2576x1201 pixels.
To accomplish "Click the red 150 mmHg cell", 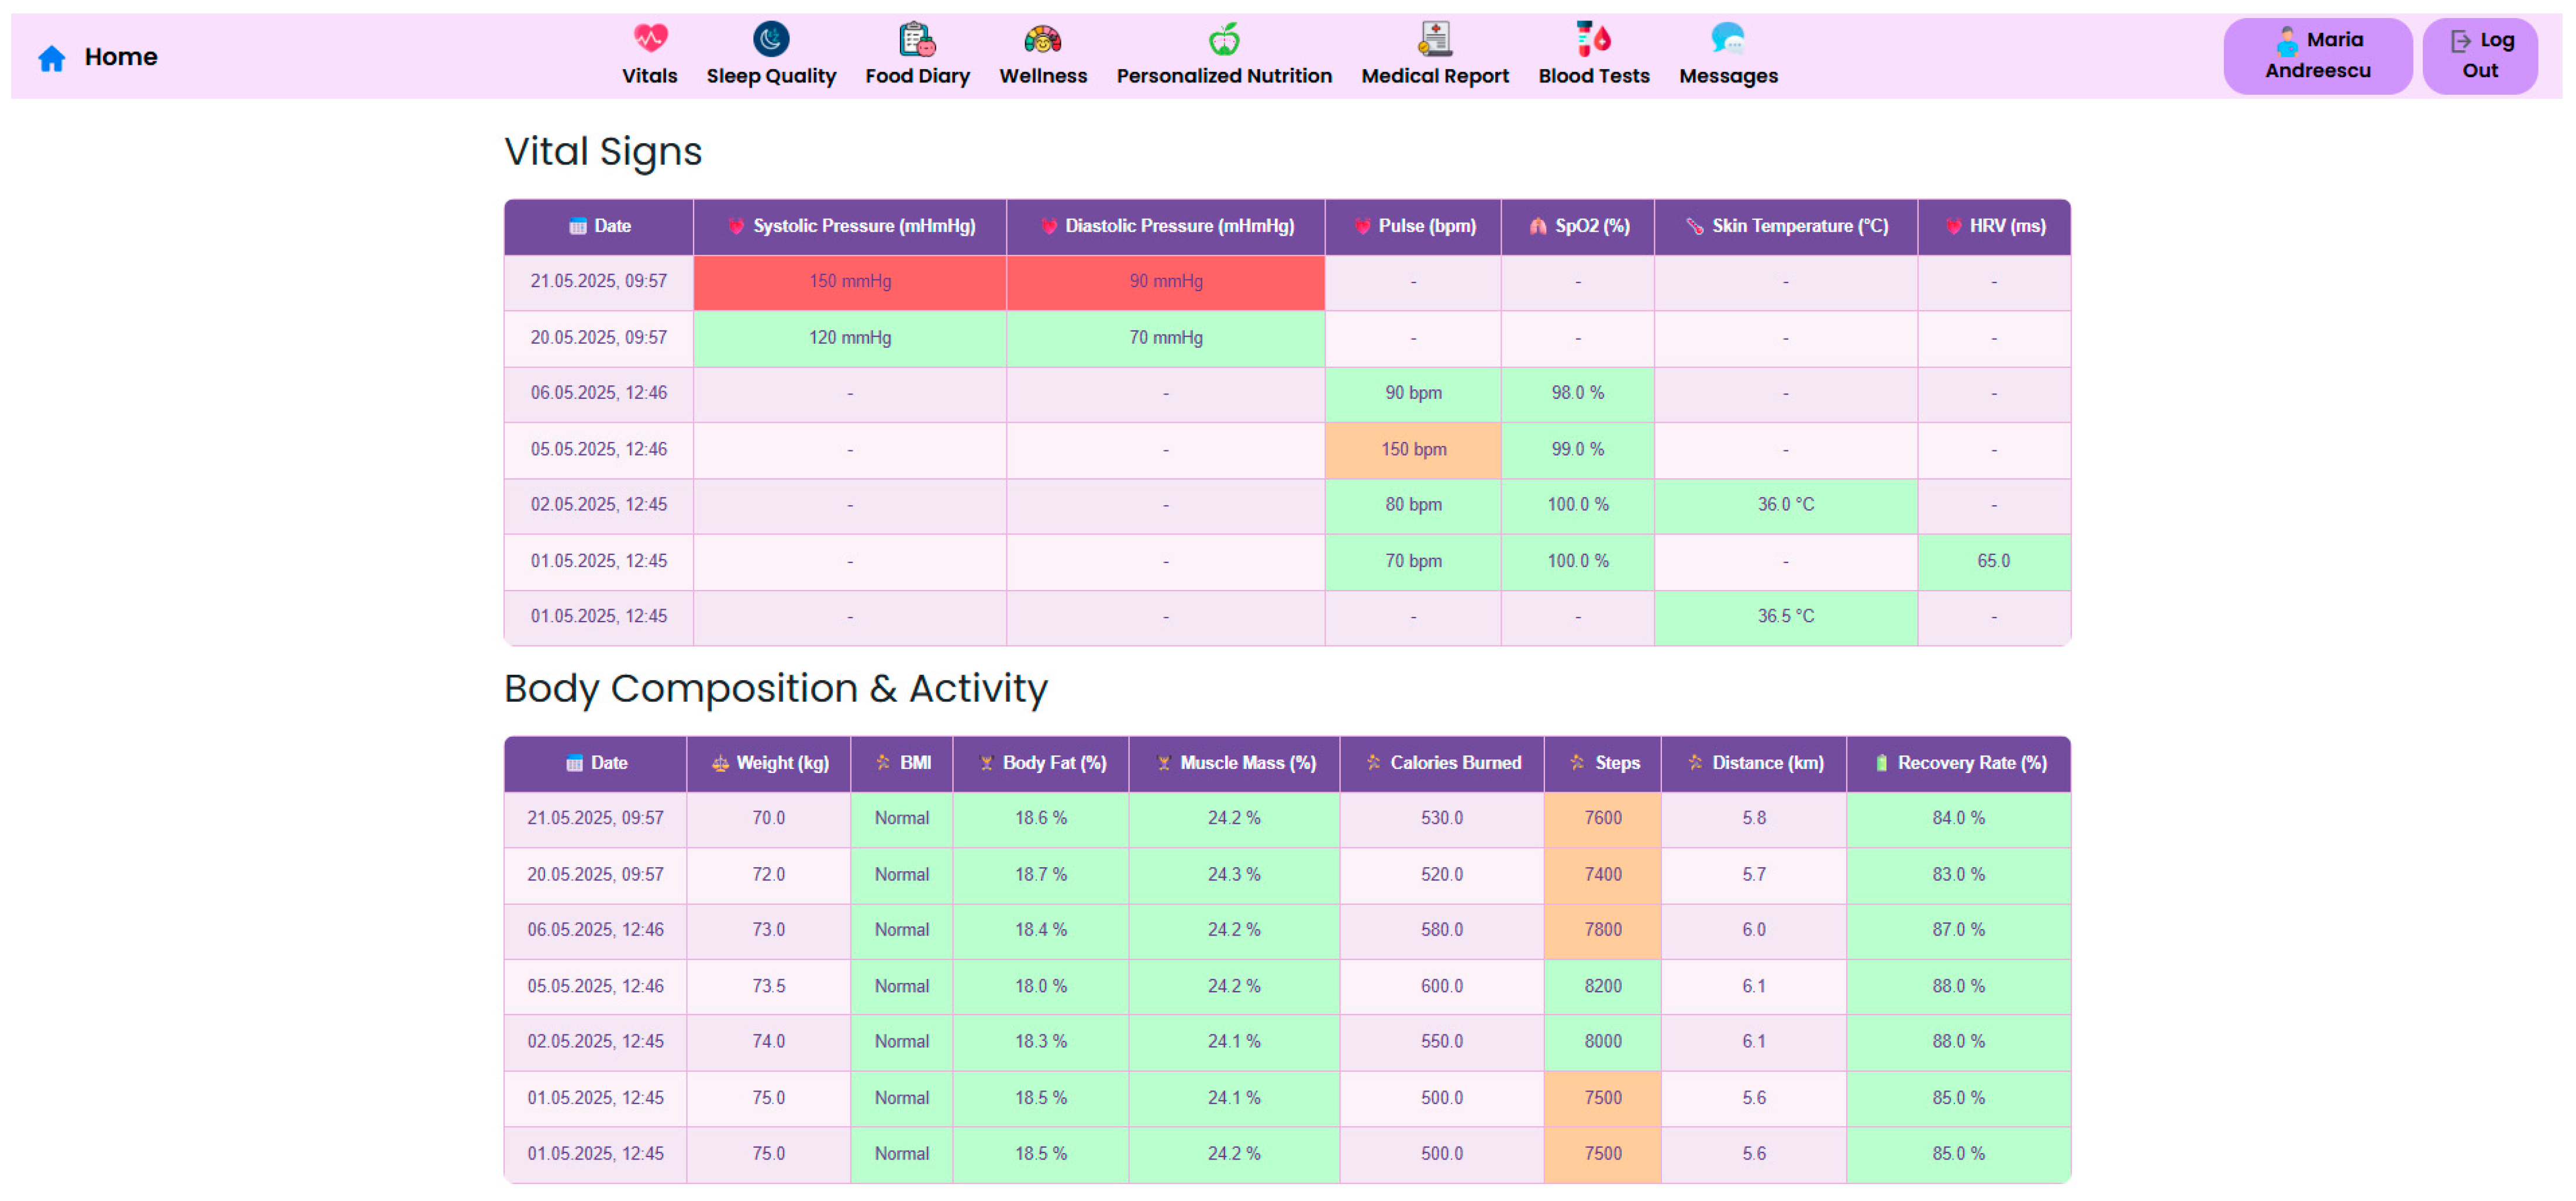I will 850,281.
